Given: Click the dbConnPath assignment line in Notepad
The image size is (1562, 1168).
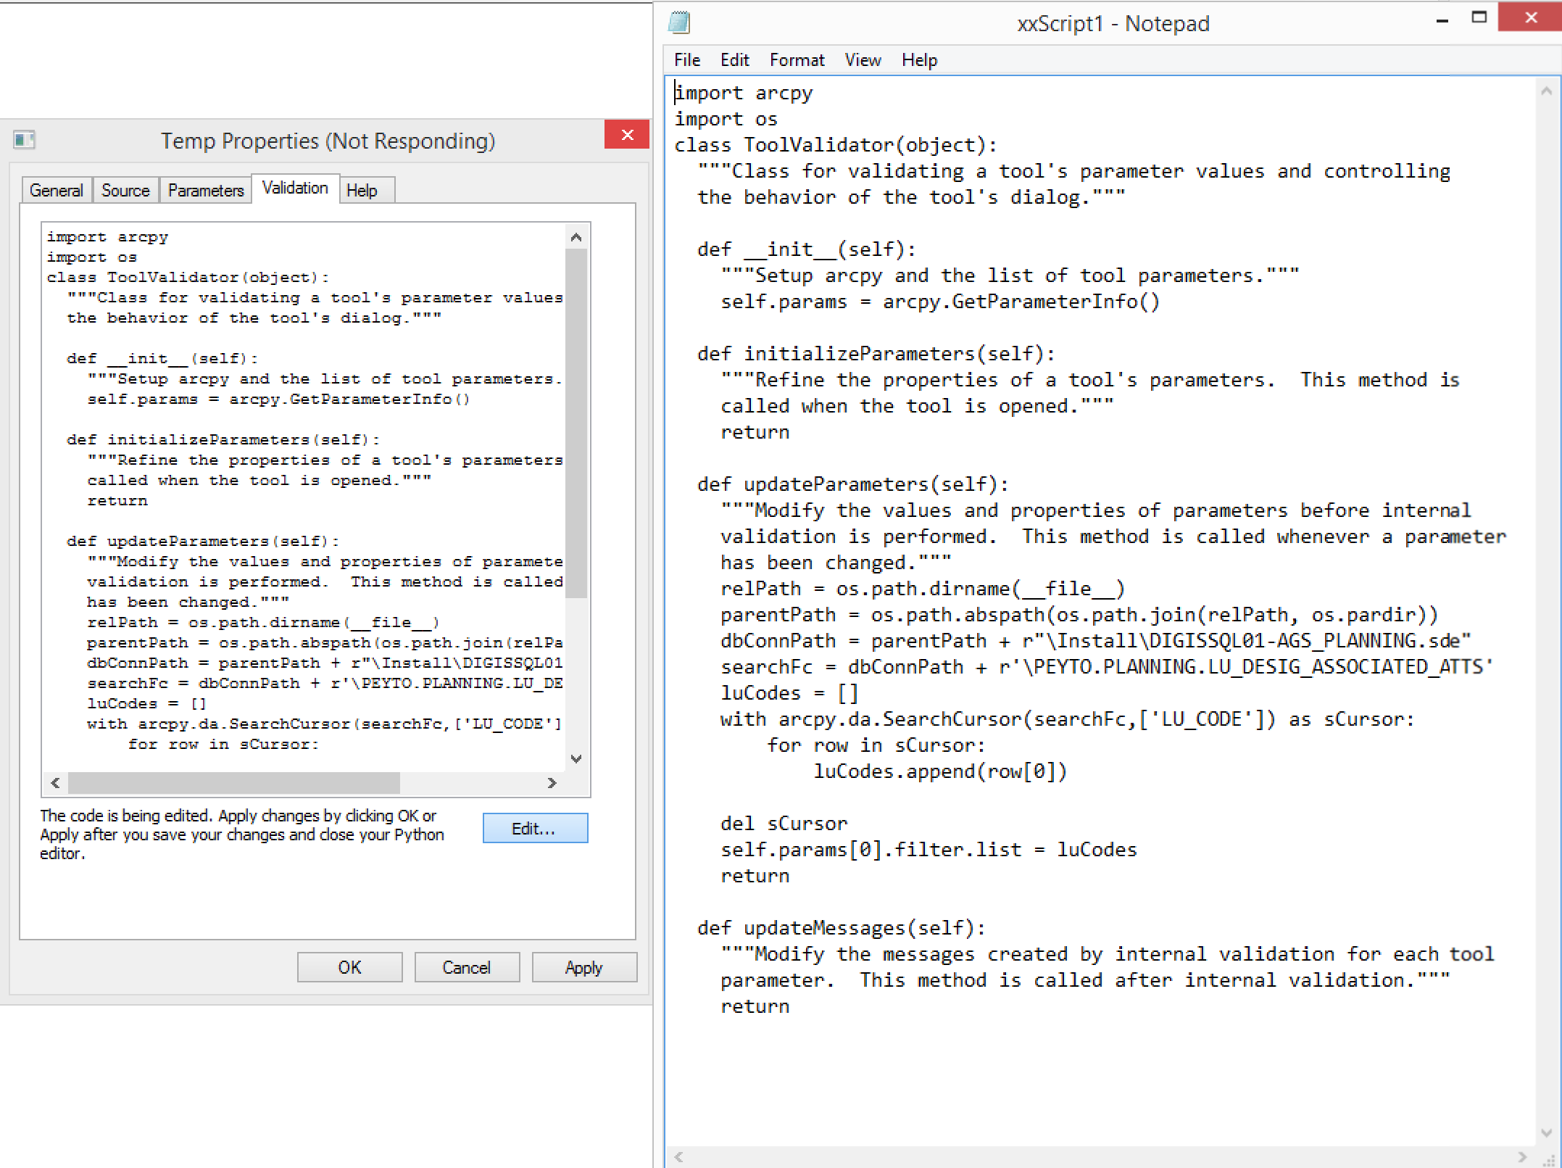Looking at the screenshot, I should (1096, 642).
